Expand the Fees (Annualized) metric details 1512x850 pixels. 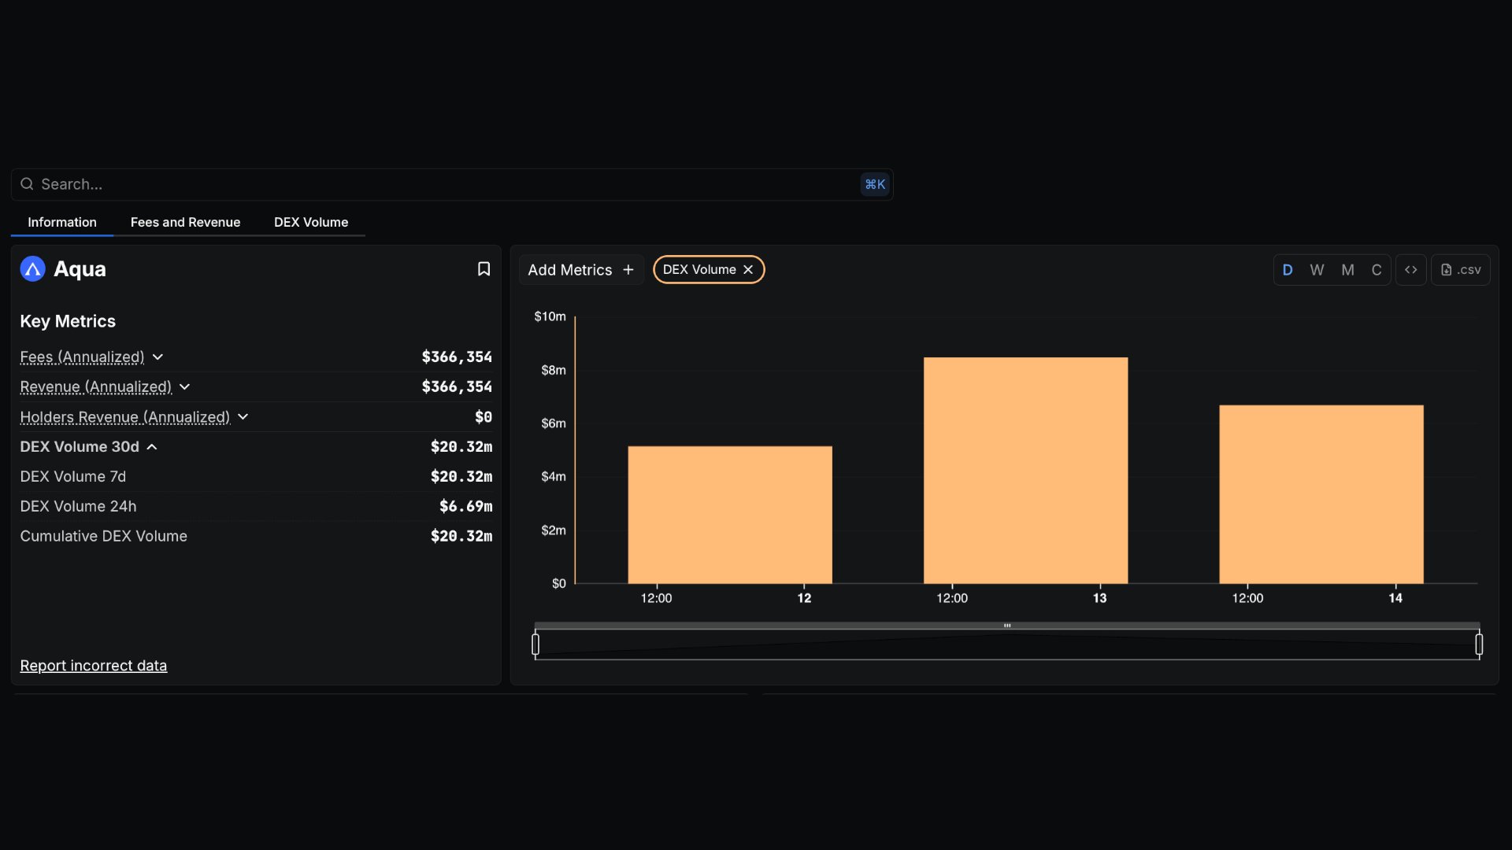click(x=159, y=357)
